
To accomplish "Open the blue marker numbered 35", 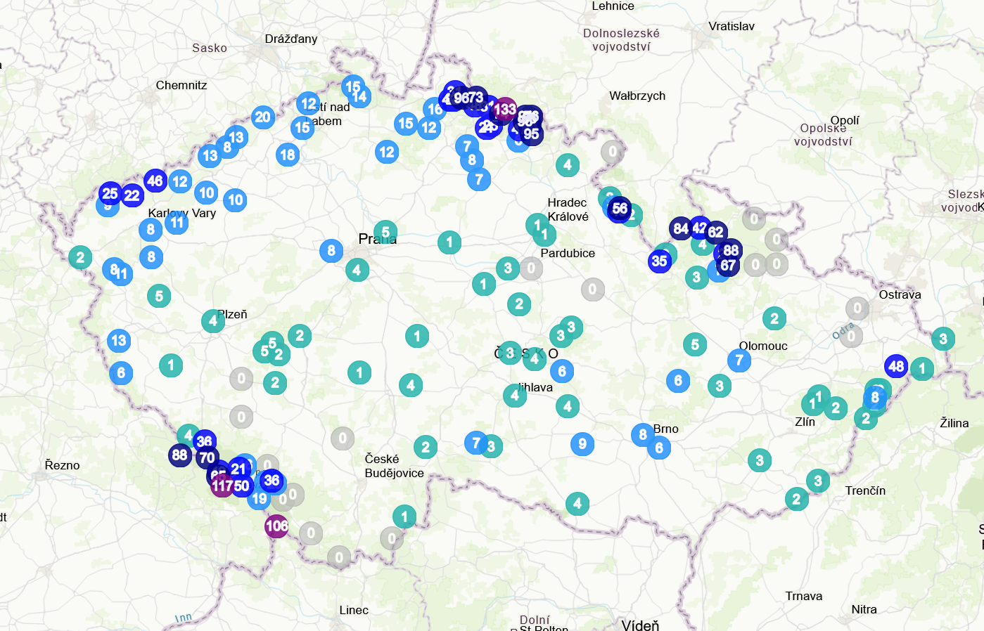I will pos(659,261).
